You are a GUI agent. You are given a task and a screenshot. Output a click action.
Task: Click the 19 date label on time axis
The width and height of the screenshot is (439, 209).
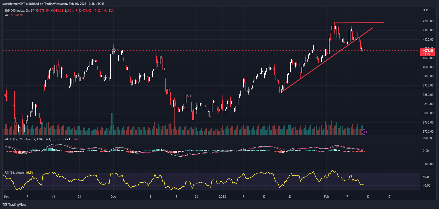(176, 197)
